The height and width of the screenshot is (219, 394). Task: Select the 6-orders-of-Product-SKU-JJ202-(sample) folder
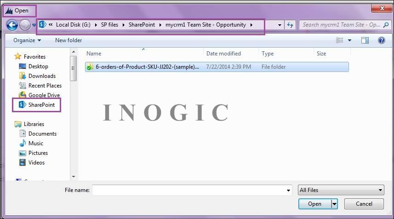tap(217, 67)
